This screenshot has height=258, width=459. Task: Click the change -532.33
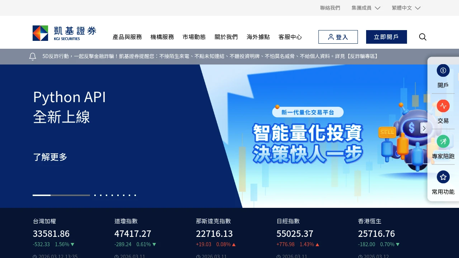41,244
